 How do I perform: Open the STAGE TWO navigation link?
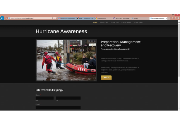(115, 23)
